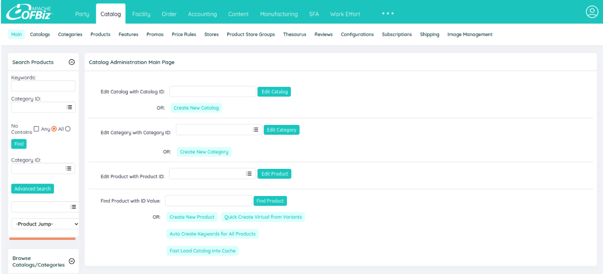Open the Catalogs submenu
Viewport: 603px width, 274px height.
coord(40,35)
